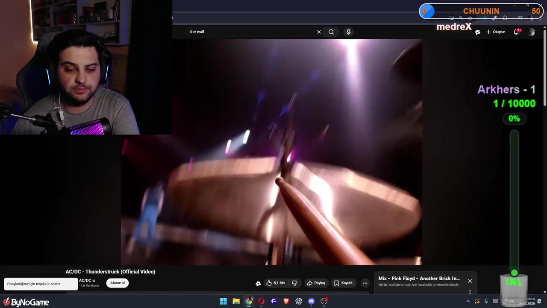Click the install app icon in the Chrome address bar
This screenshot has width=547, height=308.
(452, 18)
